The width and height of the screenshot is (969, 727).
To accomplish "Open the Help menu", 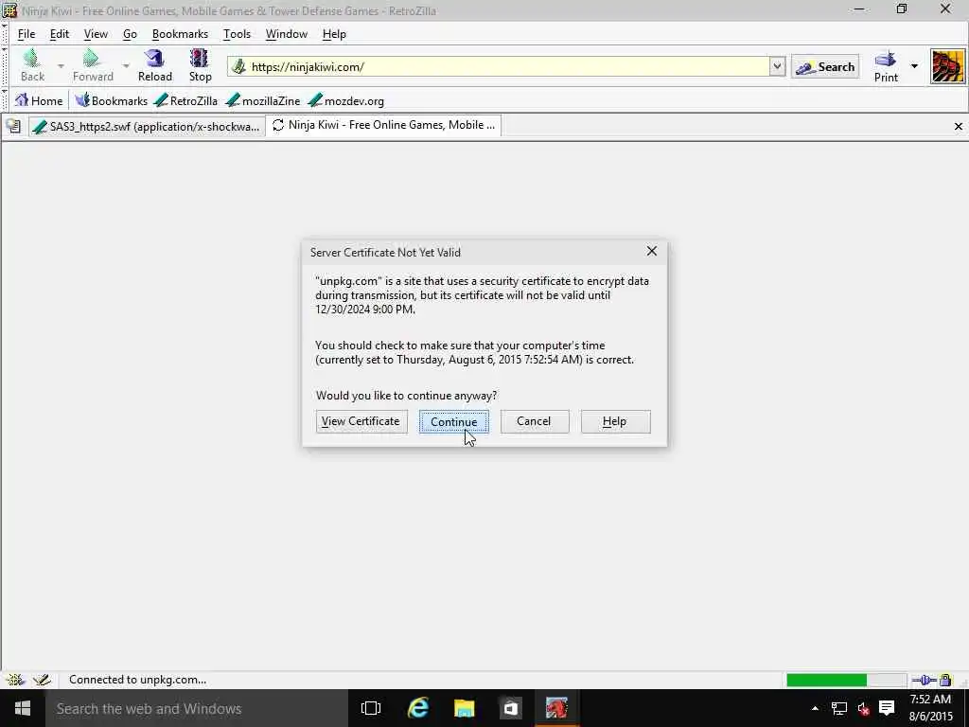I will pos(334,34).
